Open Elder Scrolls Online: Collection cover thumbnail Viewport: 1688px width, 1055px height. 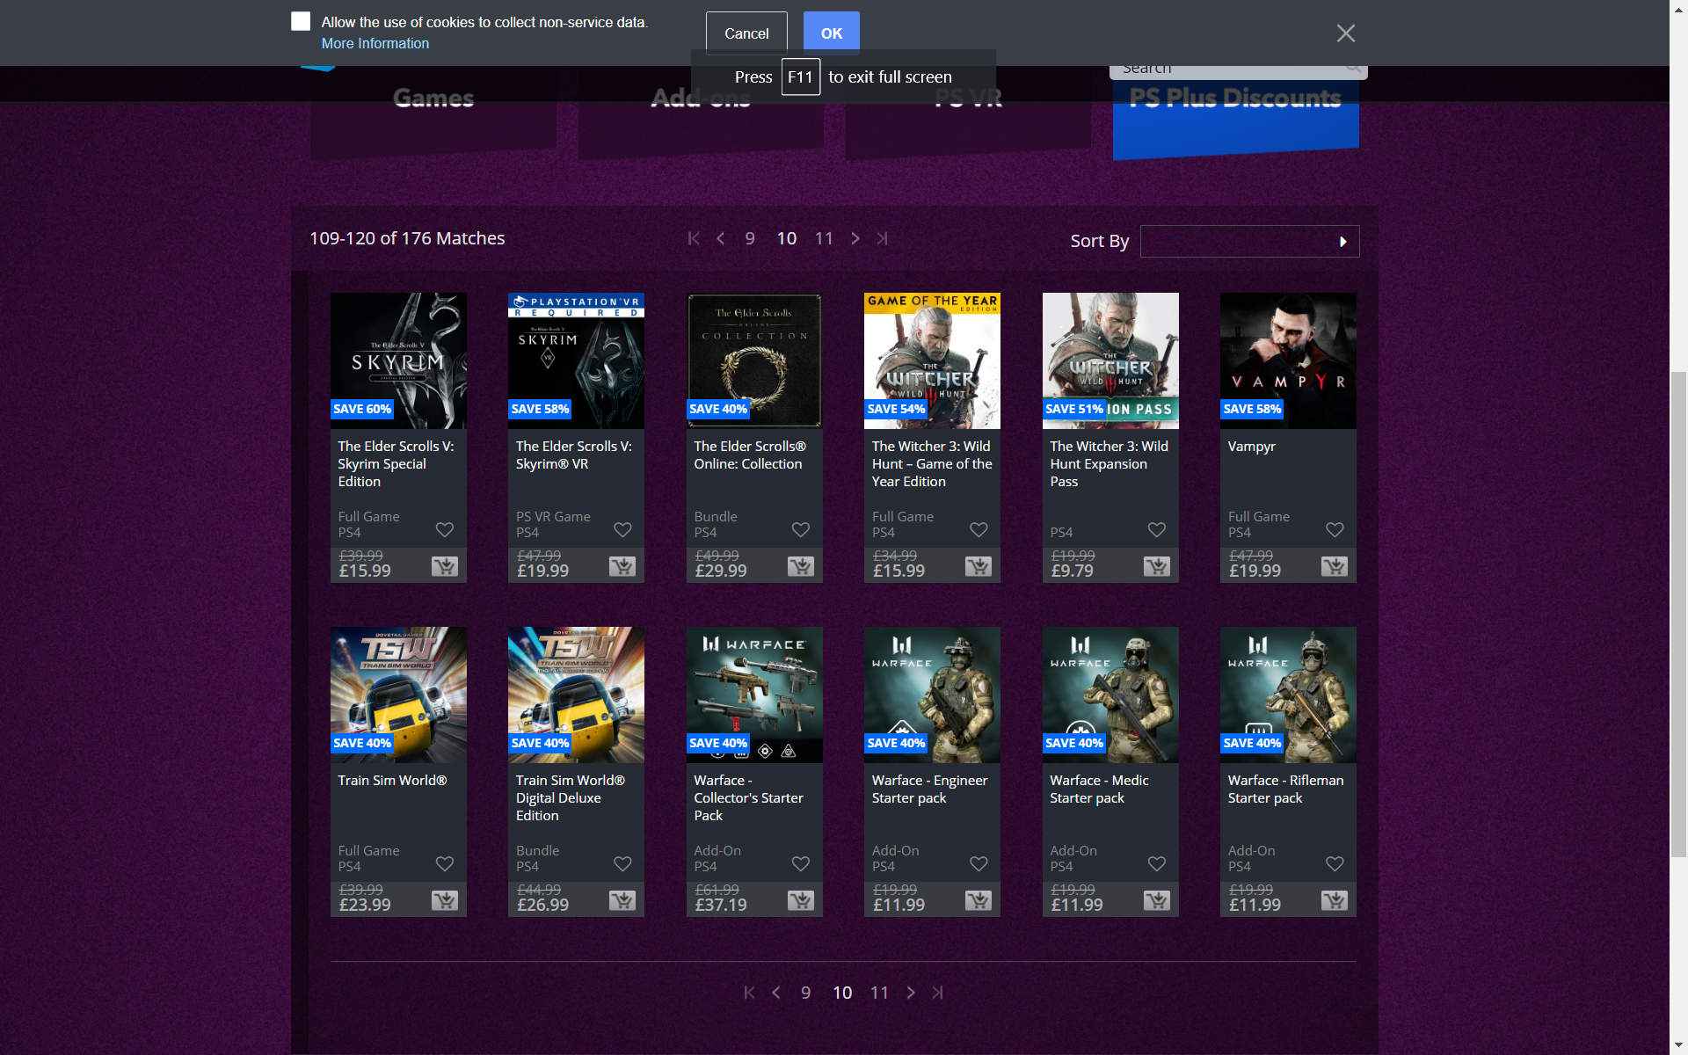tap(754, 360)
